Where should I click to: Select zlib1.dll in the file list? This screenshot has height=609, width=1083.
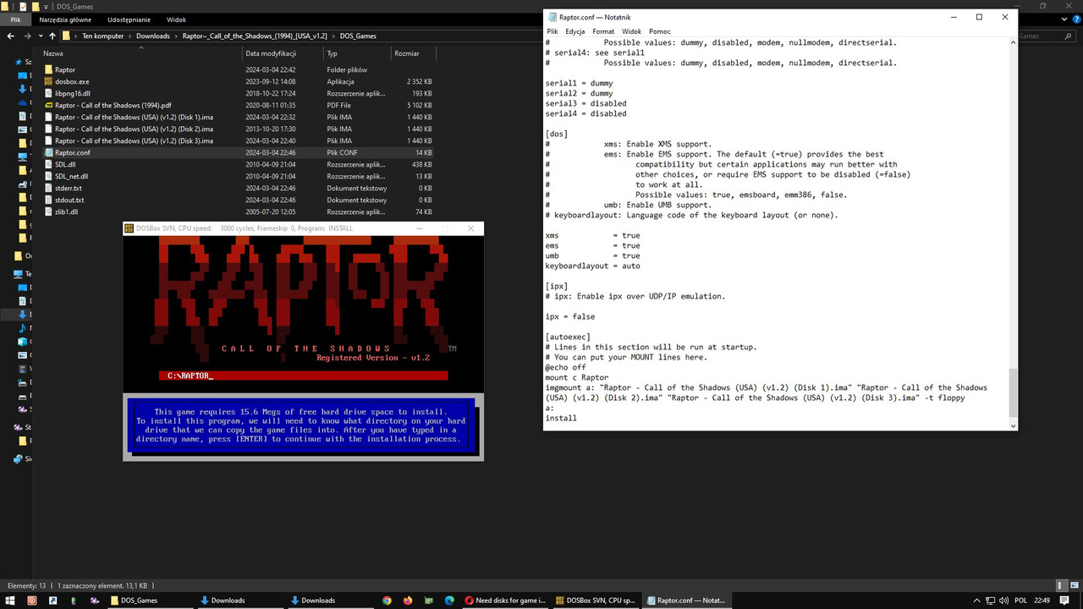click(67, 212)
